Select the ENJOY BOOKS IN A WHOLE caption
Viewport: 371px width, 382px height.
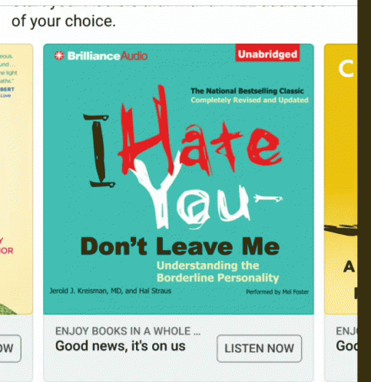pyautogui.click(x=128, y=331)
